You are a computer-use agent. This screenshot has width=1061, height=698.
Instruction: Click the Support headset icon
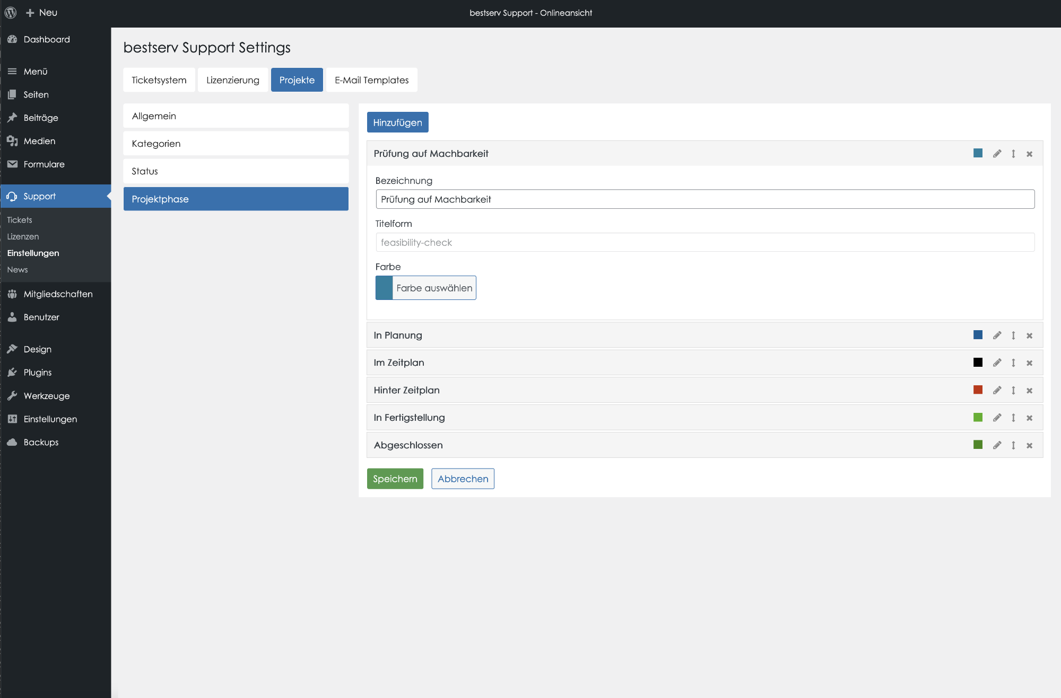click(12, 197)
